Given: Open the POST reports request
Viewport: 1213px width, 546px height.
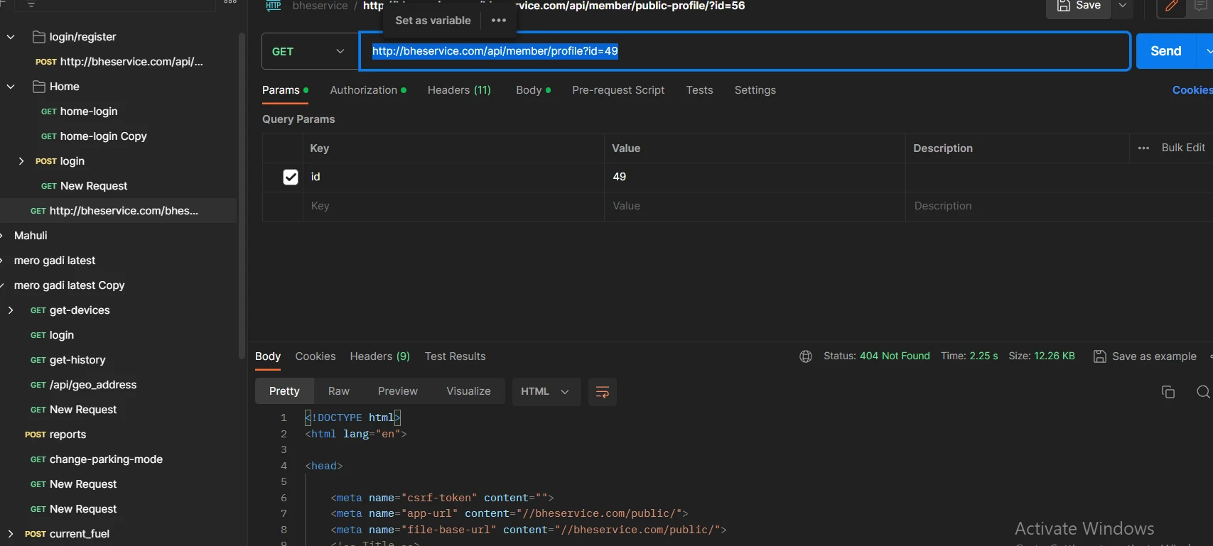Looking at the screenshot, I should click(55, 435).
